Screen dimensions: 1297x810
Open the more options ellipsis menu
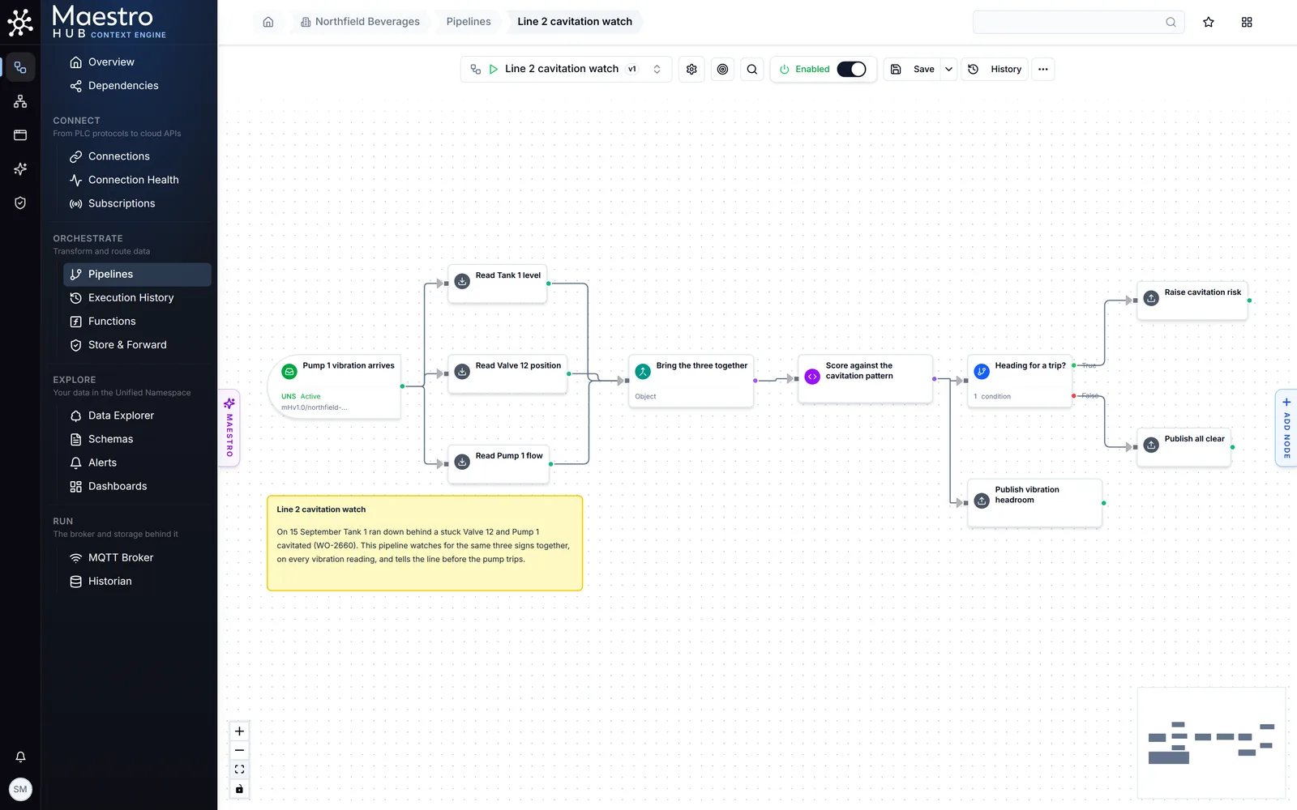(x=1043, y=70)
